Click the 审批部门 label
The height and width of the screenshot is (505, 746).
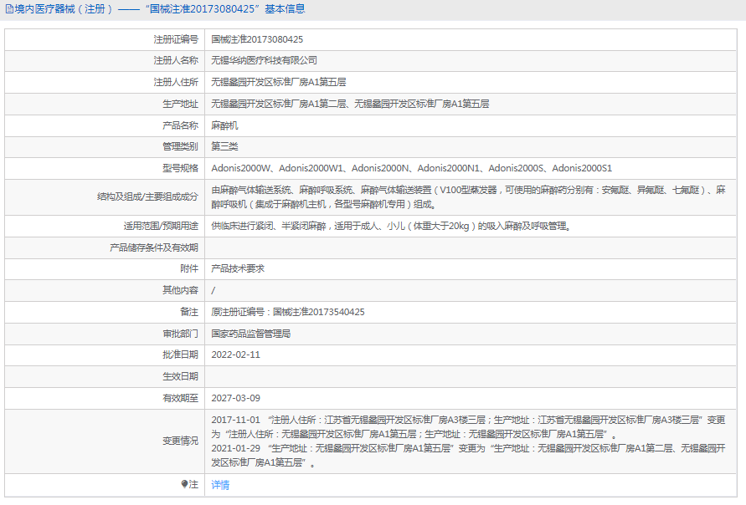[180, 334]
